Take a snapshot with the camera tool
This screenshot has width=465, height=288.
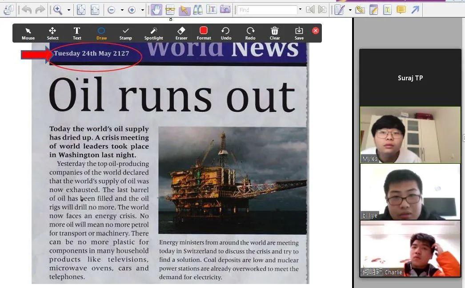(225, 10)
